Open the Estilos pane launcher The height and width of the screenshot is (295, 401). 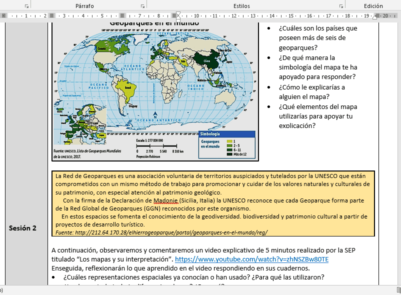341,6
